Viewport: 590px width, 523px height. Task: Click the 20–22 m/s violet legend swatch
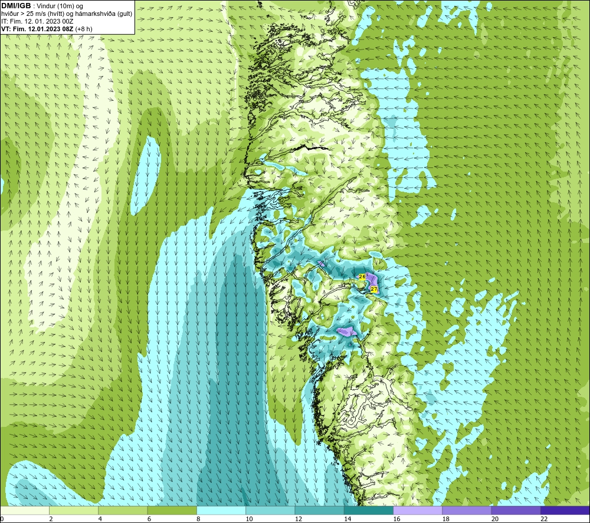tap(516, 510)
